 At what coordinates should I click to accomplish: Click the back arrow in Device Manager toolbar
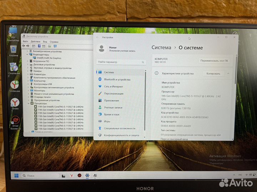(x=24, y=46)
